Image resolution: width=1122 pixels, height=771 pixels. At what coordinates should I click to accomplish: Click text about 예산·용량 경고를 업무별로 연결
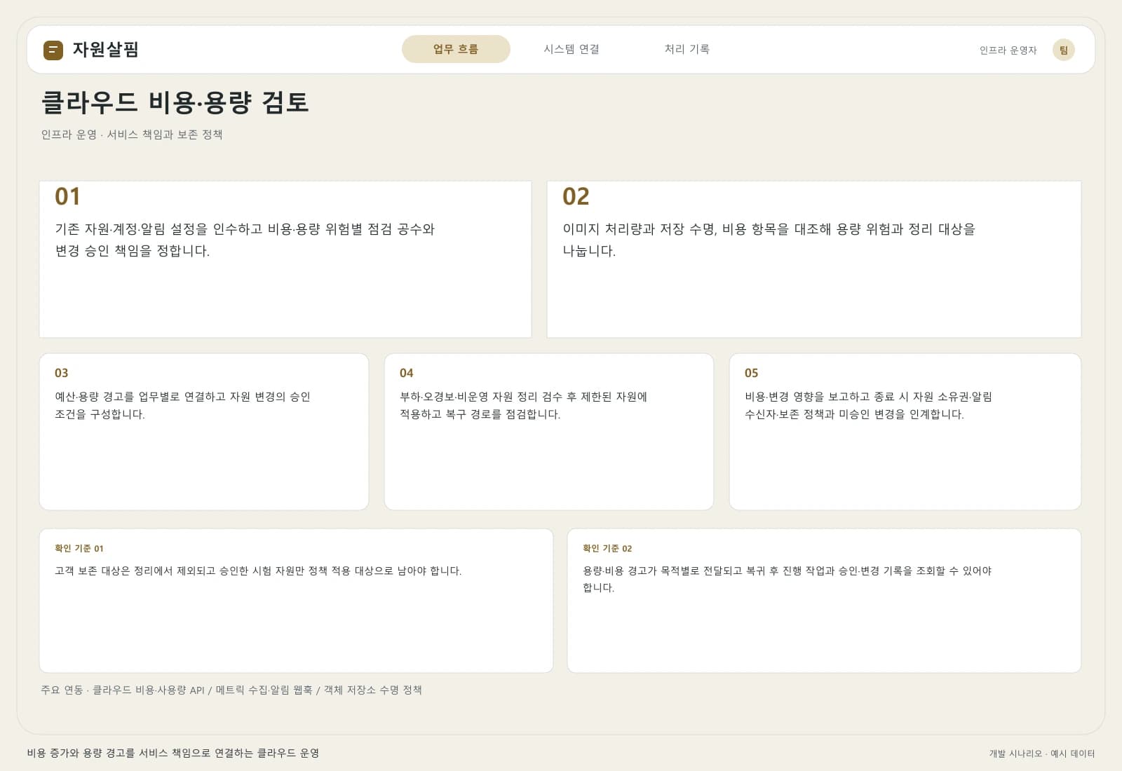click(x=182, y=405)
